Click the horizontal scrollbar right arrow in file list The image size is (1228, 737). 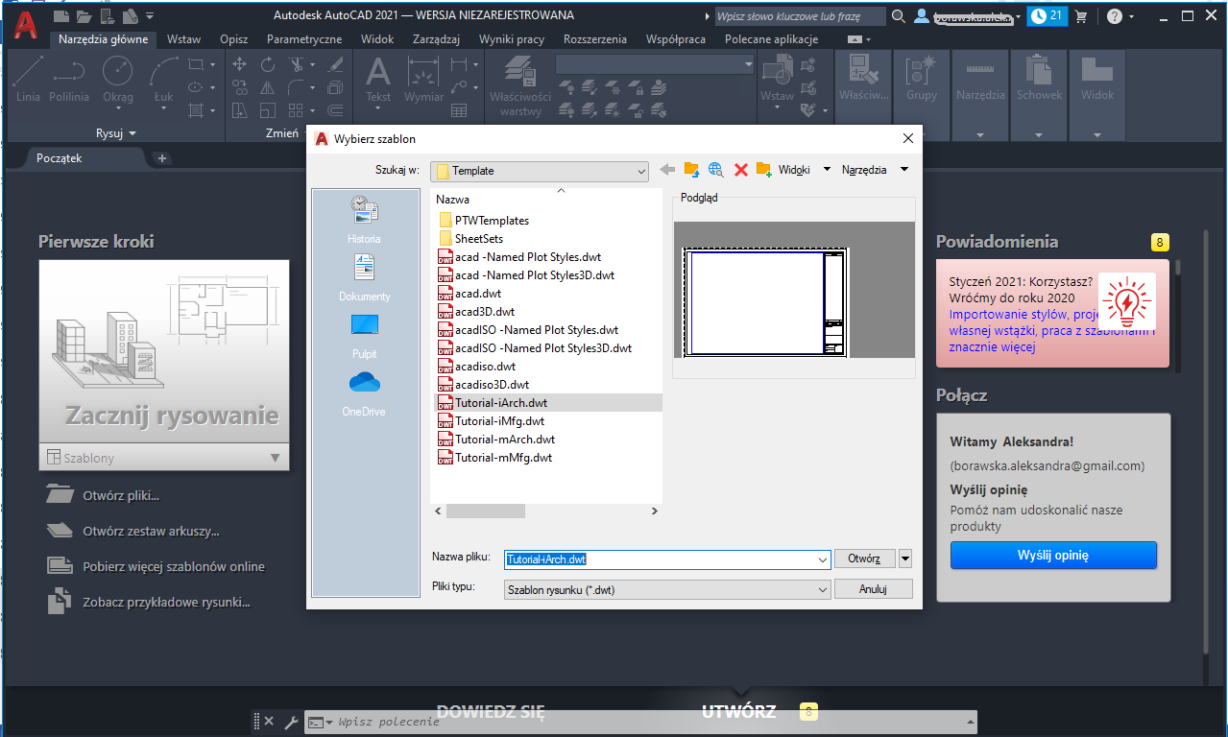point(656,511)
